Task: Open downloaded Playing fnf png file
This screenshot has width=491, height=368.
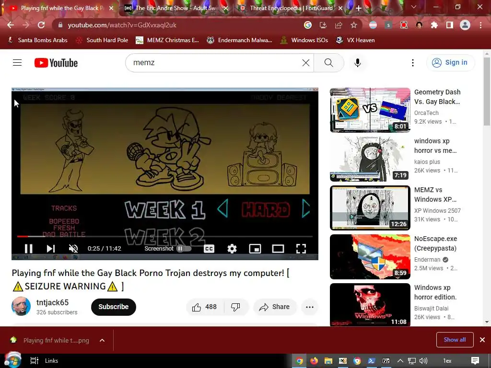Action: [x=50, y=341]
